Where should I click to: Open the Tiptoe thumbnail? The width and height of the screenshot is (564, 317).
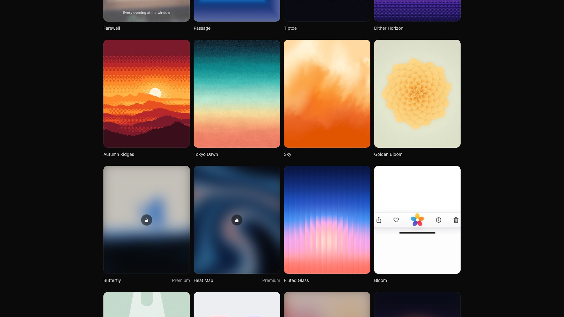(327, 11)
